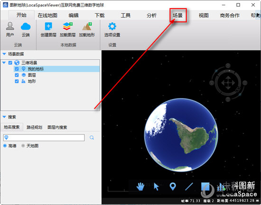Select the 天地图 radio button
The height and width of the screenshot is (205, 261).
[23, 146]
